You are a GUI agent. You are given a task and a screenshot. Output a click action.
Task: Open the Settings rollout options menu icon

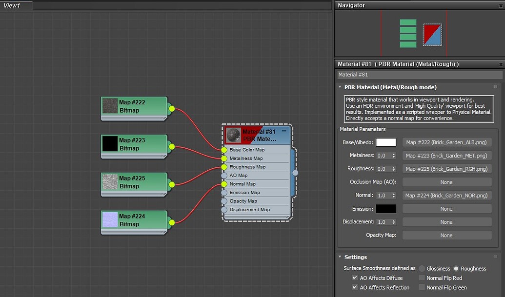tap(497, 257)
